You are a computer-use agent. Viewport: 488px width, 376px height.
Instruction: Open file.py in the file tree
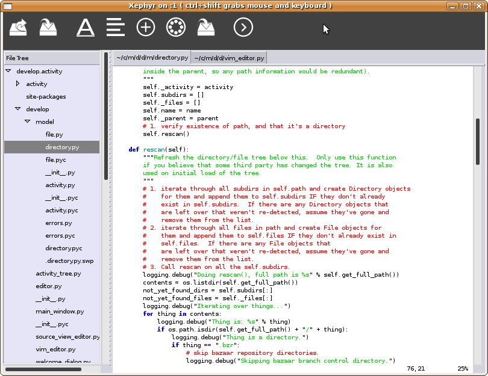coord(54,134)
